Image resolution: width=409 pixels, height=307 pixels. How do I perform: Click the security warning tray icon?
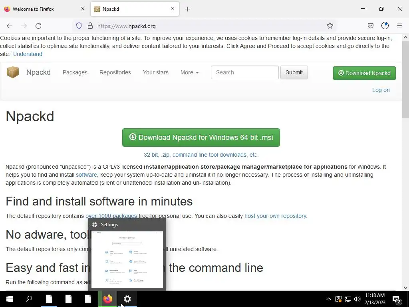coord(338,299)
